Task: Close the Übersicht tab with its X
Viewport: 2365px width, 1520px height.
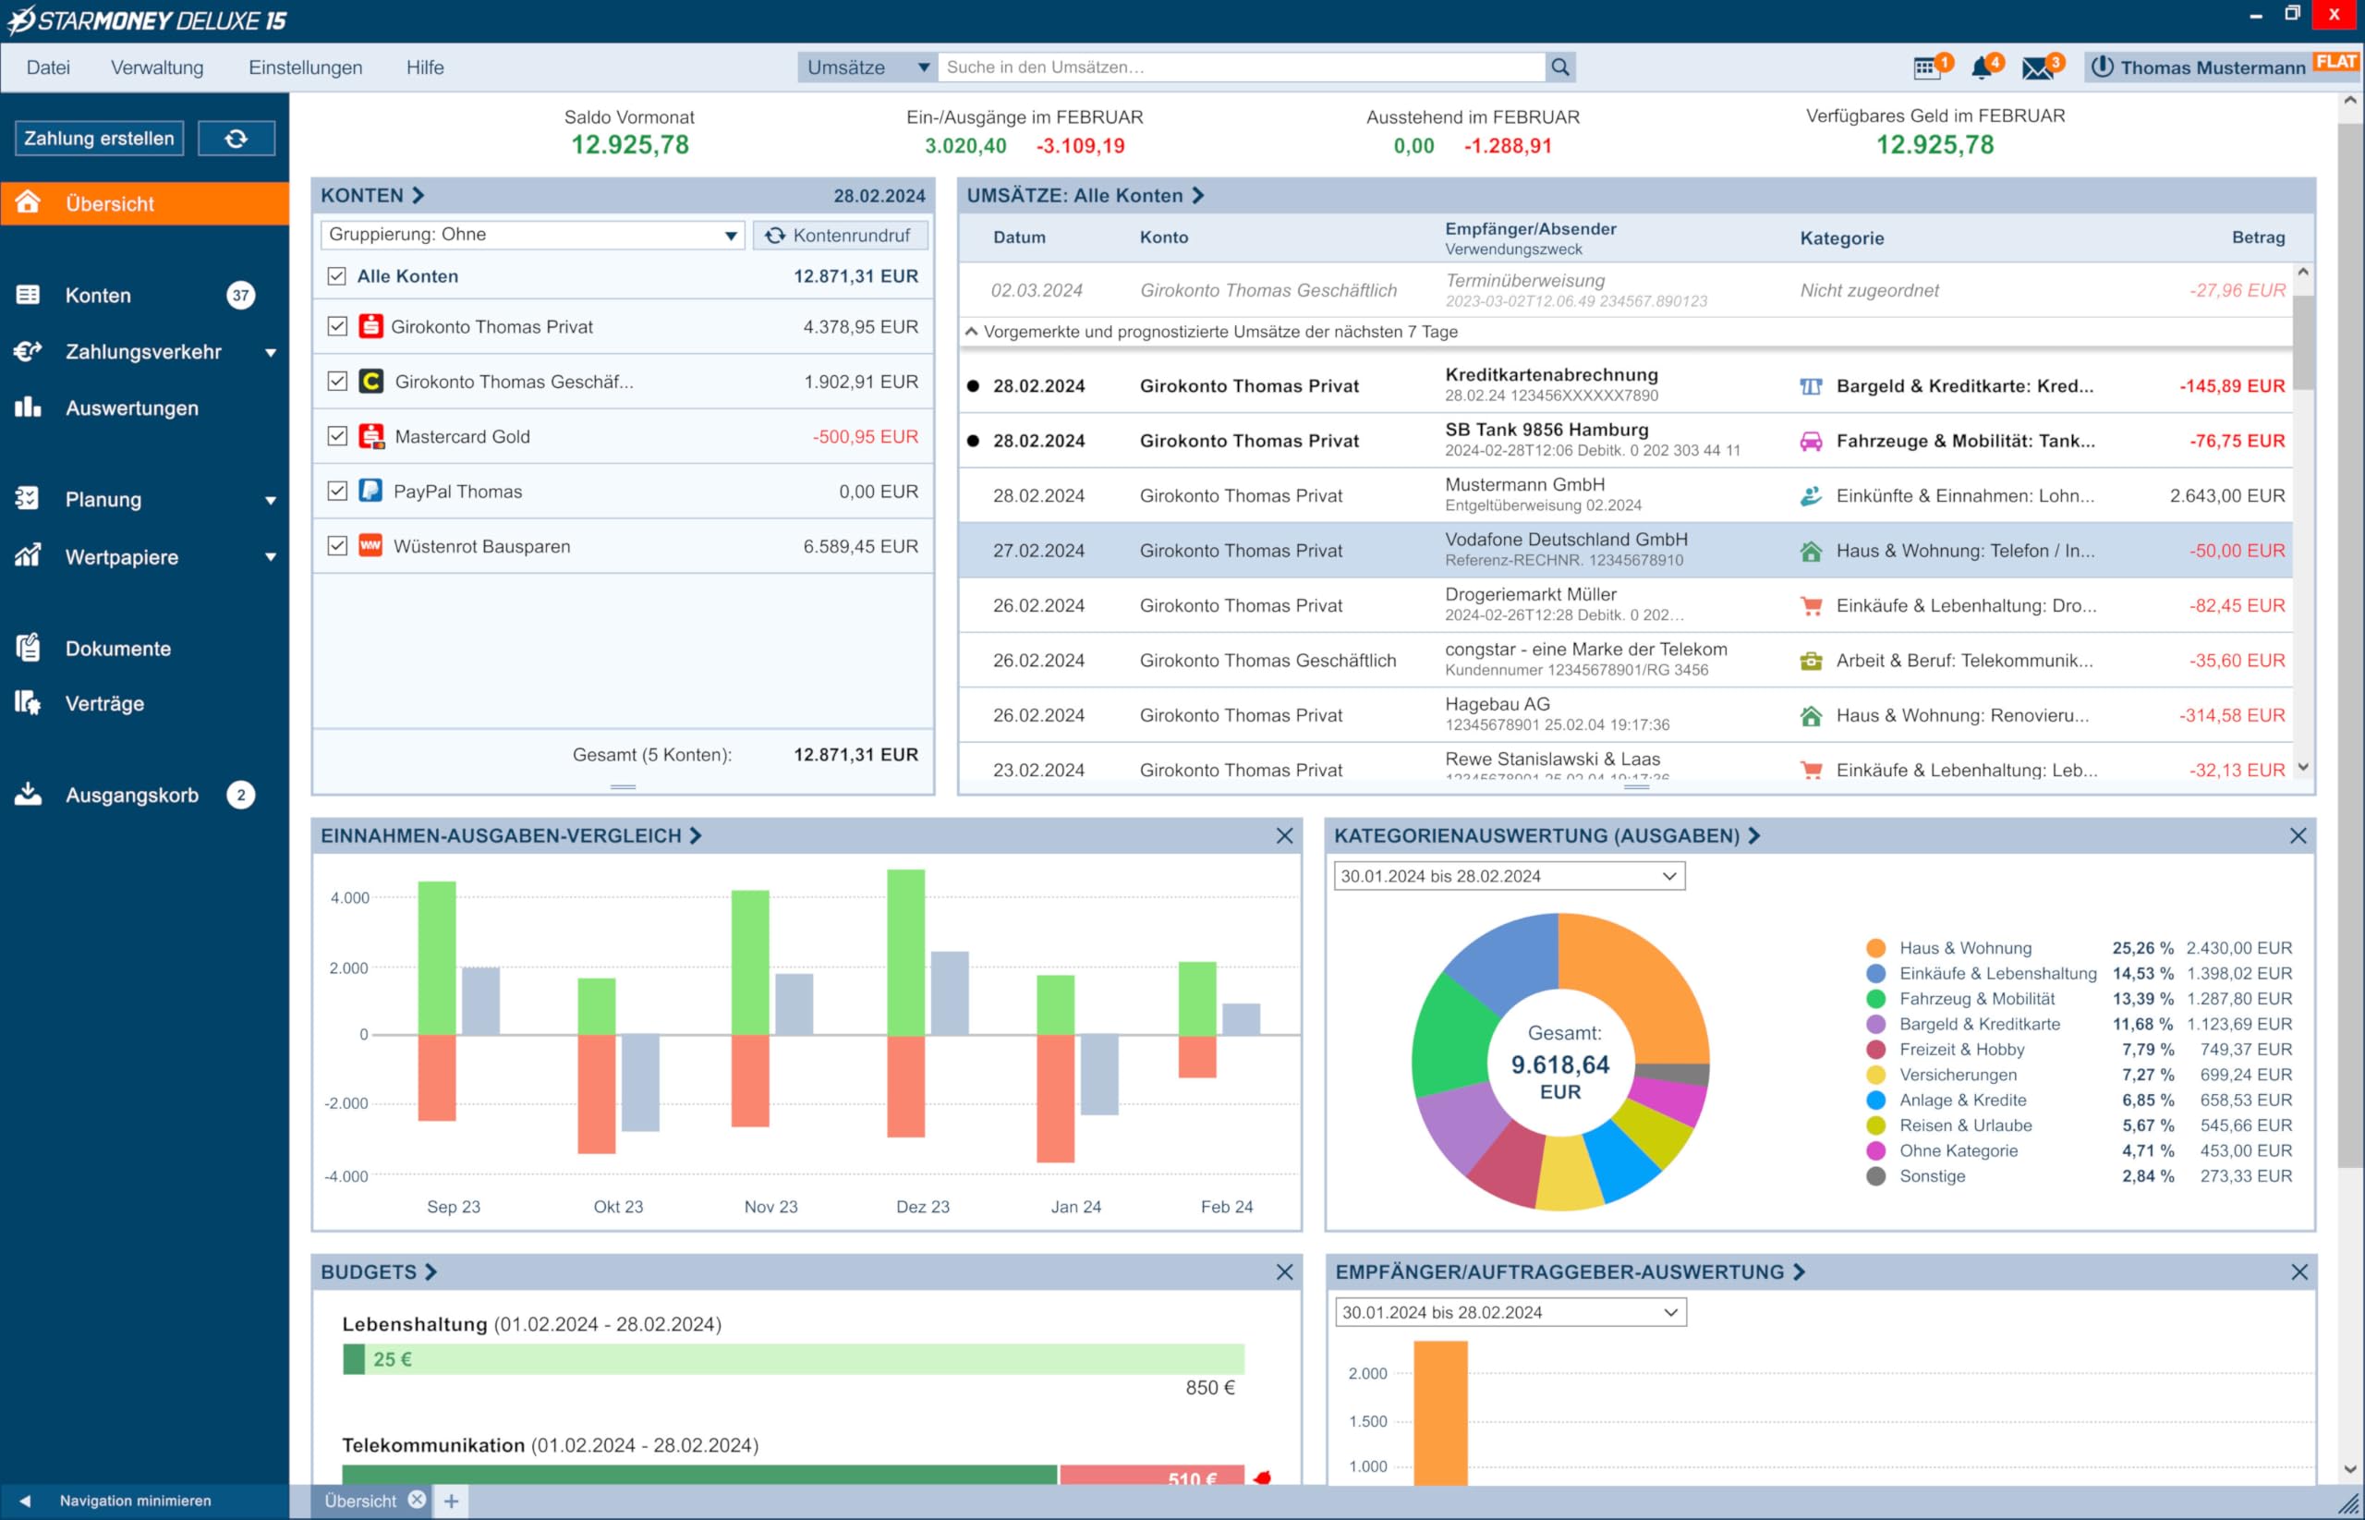Action: point(418,1500)
